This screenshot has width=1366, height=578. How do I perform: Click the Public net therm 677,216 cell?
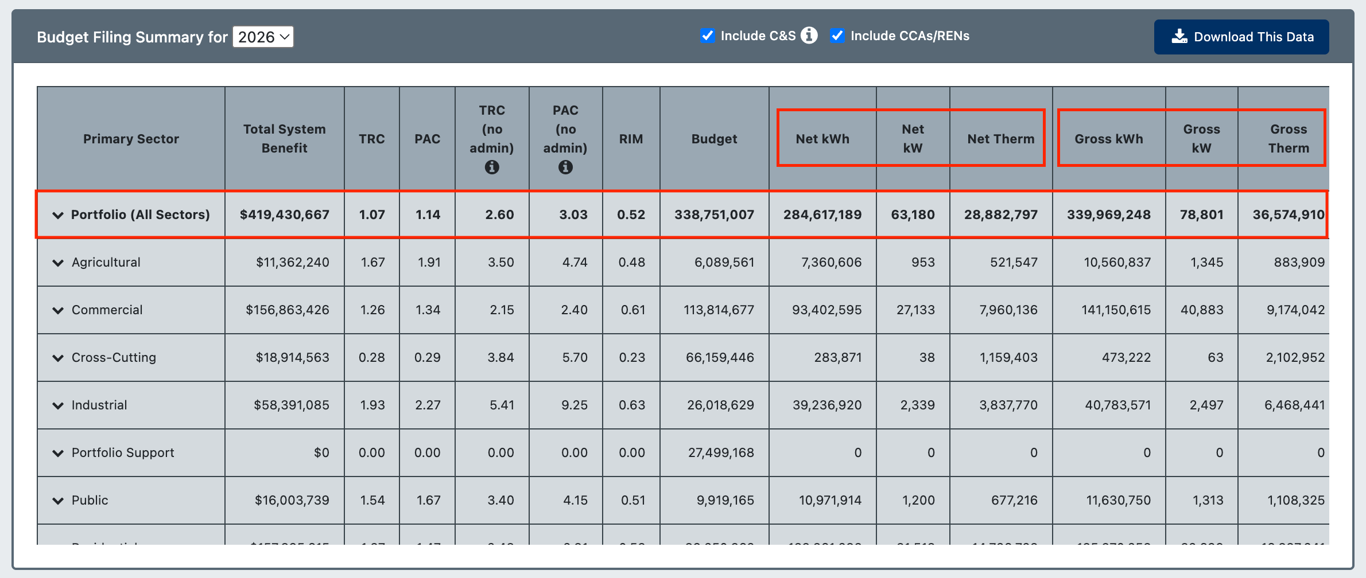tap(1001, 500)
